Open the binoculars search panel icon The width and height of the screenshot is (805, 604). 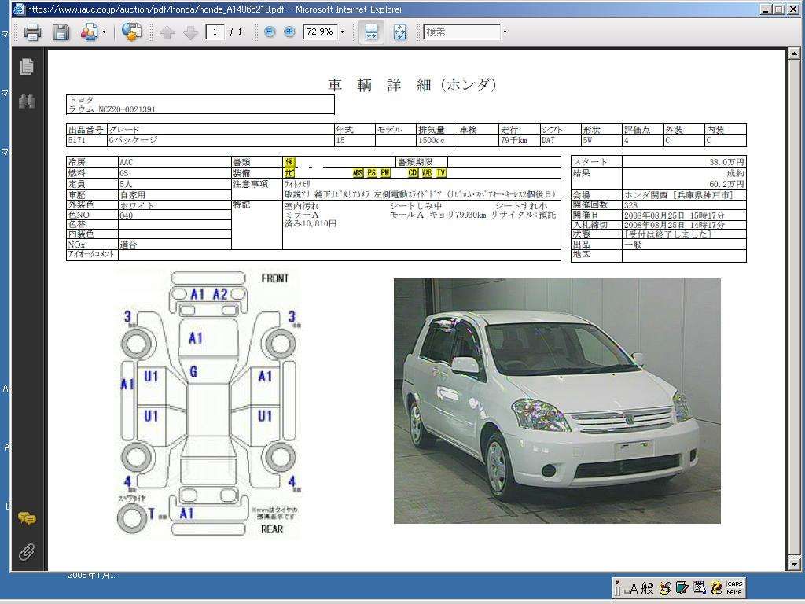(x=27, y=101)
